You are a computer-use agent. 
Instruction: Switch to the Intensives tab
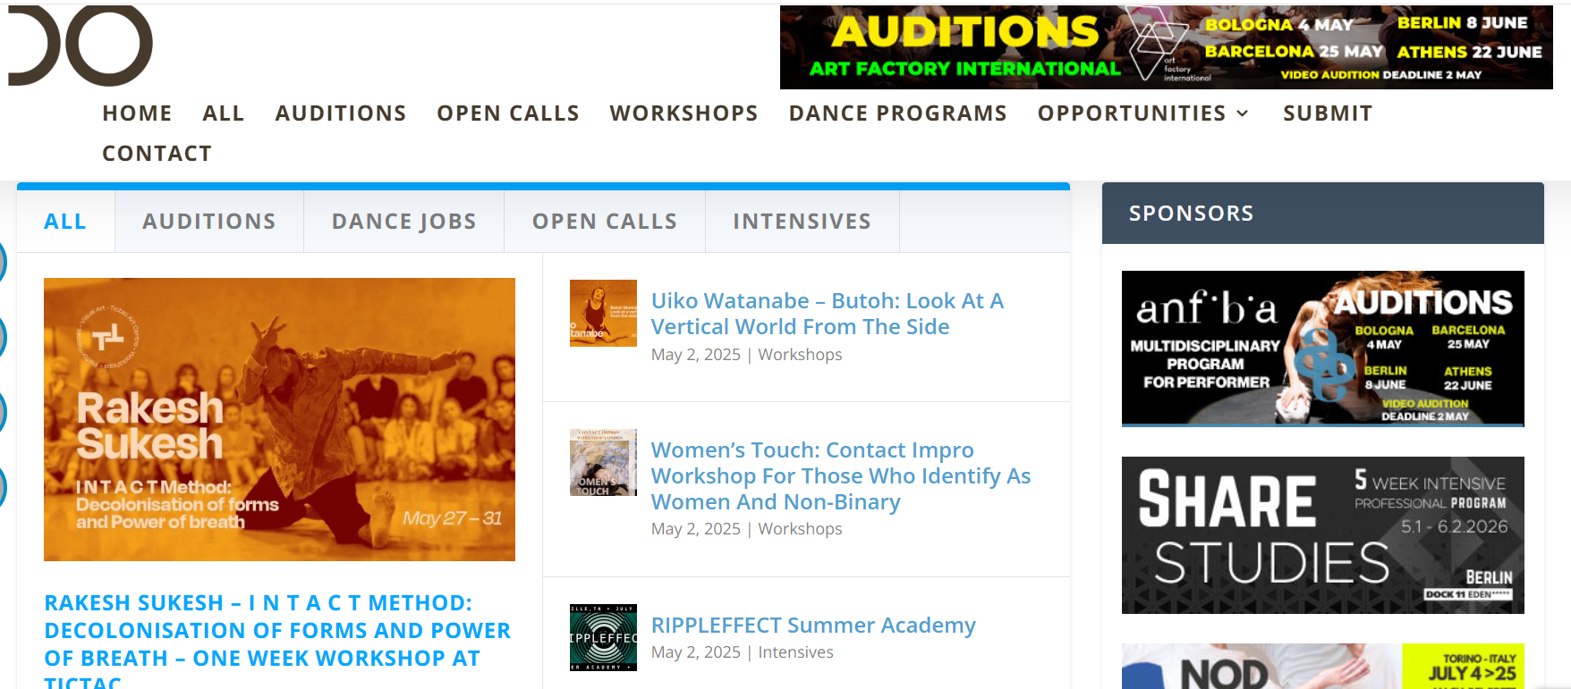point(802,222)
